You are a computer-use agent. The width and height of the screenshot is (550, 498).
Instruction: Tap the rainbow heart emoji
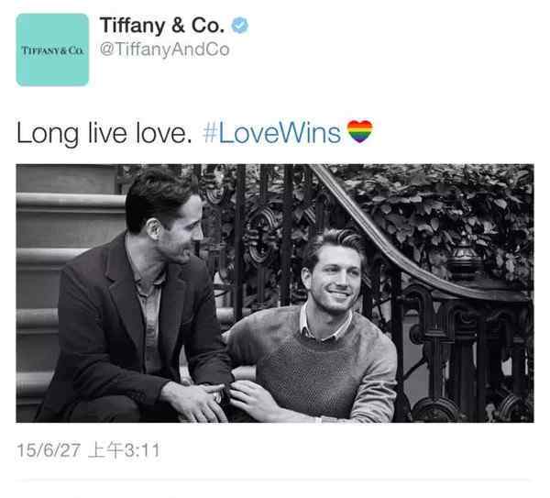coord(359,131)
